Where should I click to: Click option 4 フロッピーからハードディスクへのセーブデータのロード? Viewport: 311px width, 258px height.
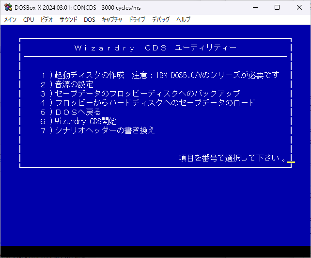tap(148, 103)
